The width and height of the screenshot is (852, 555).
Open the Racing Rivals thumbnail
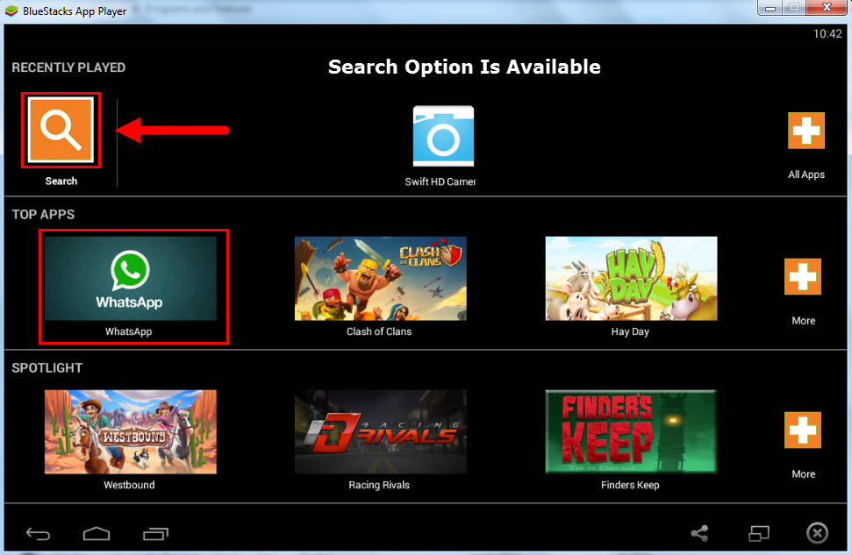[380, 431]
